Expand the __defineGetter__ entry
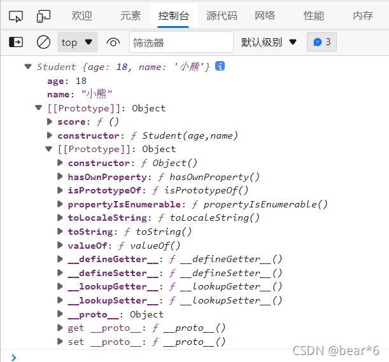The height and width of the screenshot is (362, 389). click(x=60, y=259)
